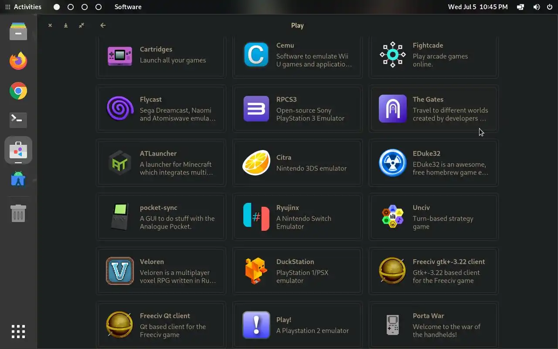Open Freeciv gtk+-3.22 client globe icon

[x=393, y=271]
